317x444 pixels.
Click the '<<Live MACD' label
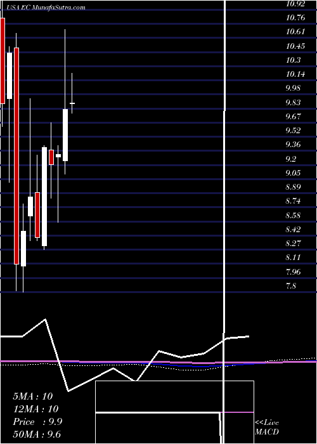[x=267, y=428]
